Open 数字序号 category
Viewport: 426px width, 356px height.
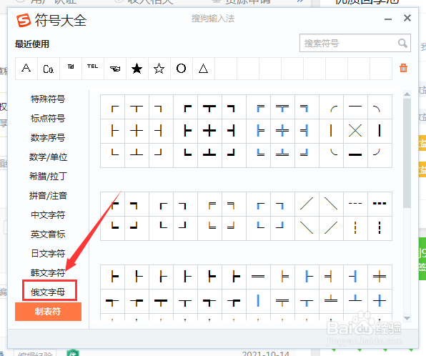click(x=48, y=138)
